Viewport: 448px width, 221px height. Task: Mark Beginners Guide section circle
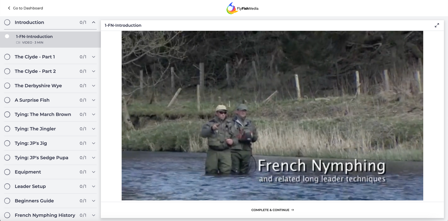[x=7, y=201]
